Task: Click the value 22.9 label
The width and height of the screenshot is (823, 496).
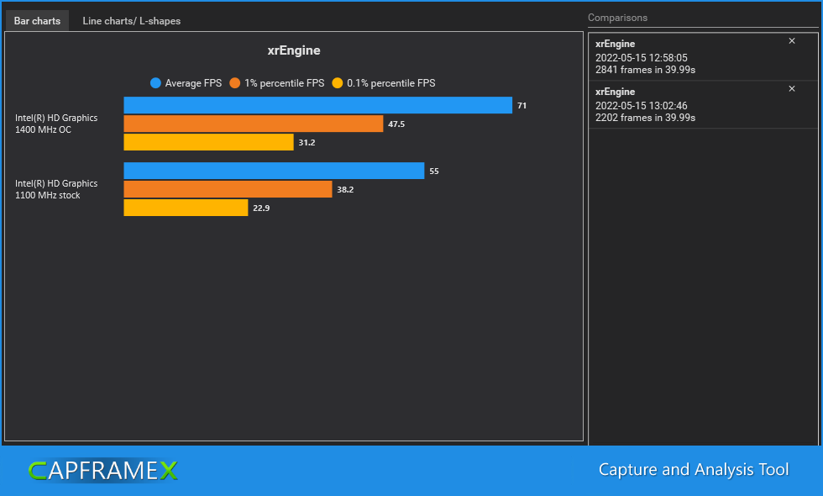Action: coord(261,208)
